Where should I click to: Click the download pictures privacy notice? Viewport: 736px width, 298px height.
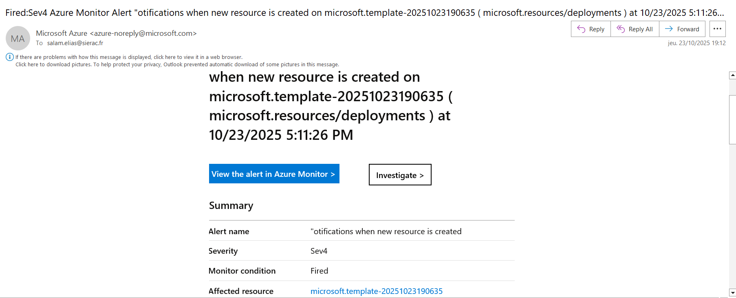(177, 65)
